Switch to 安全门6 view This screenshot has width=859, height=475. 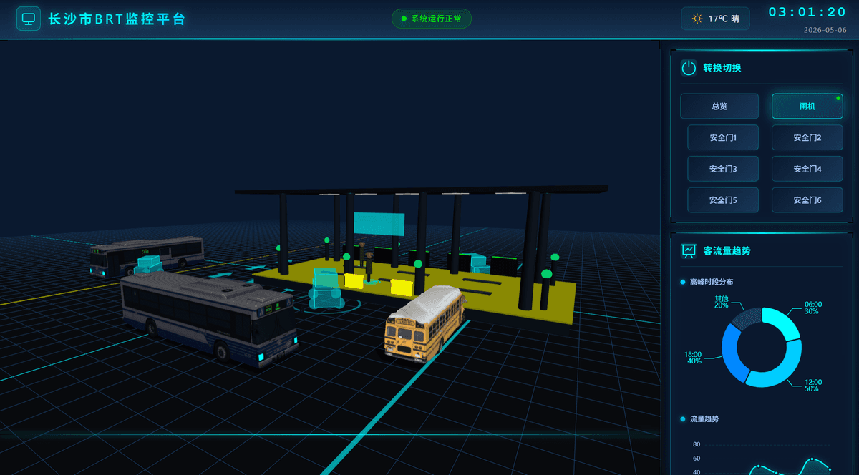click(x=807, y=200)
